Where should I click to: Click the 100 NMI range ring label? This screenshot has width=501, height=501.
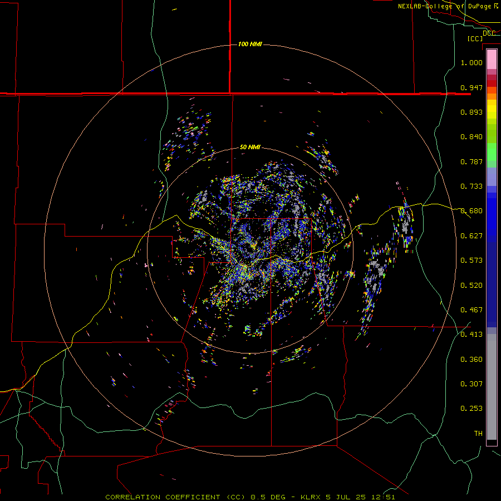[x=250, y=44]
